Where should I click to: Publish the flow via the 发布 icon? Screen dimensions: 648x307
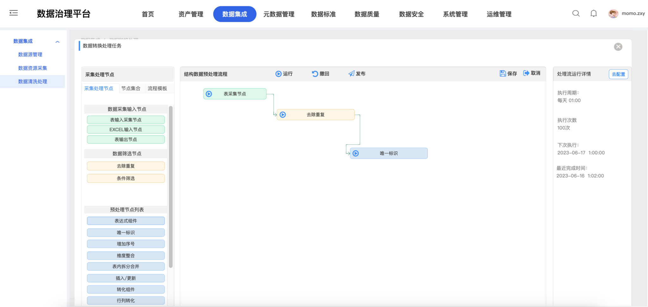[x=351, y=73]
